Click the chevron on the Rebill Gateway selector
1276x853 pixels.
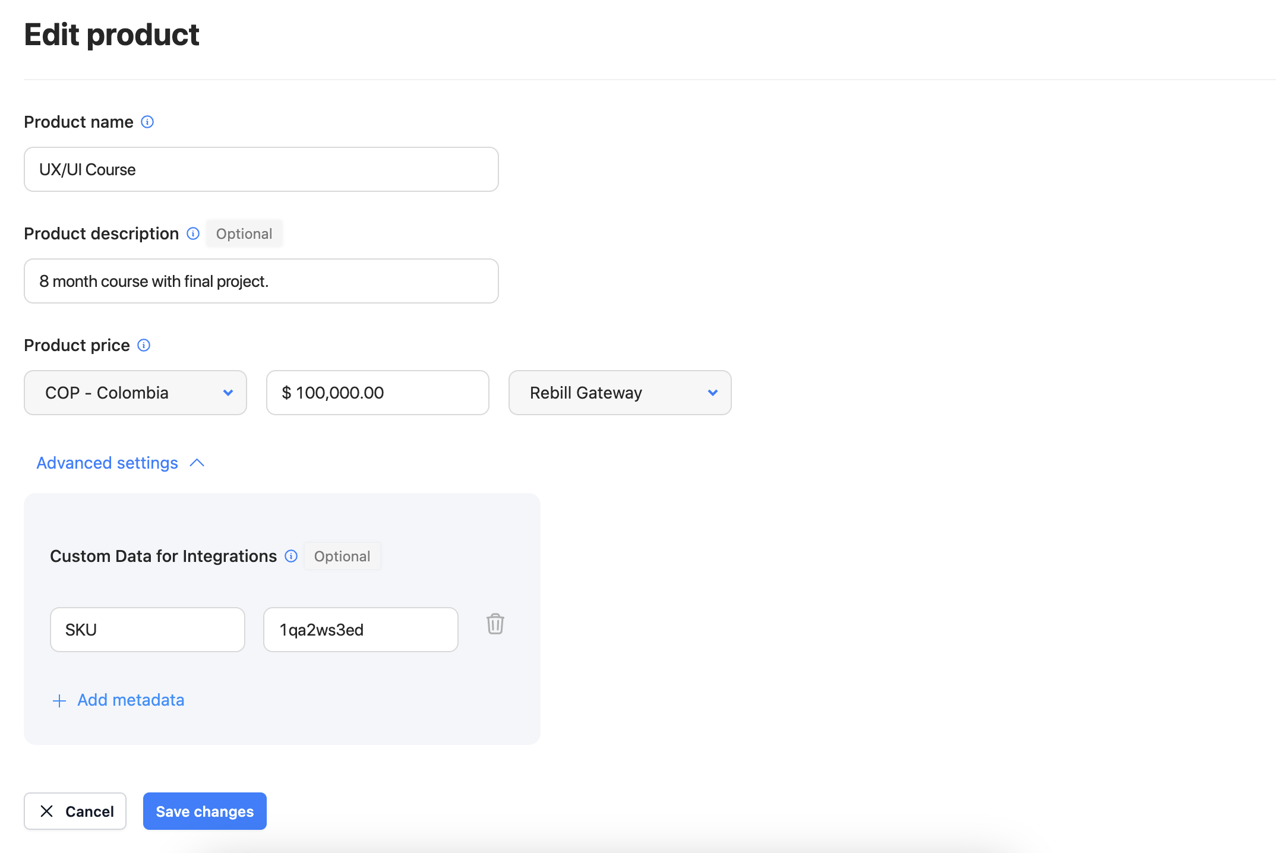pyautogui.click(x=713, y=393)
